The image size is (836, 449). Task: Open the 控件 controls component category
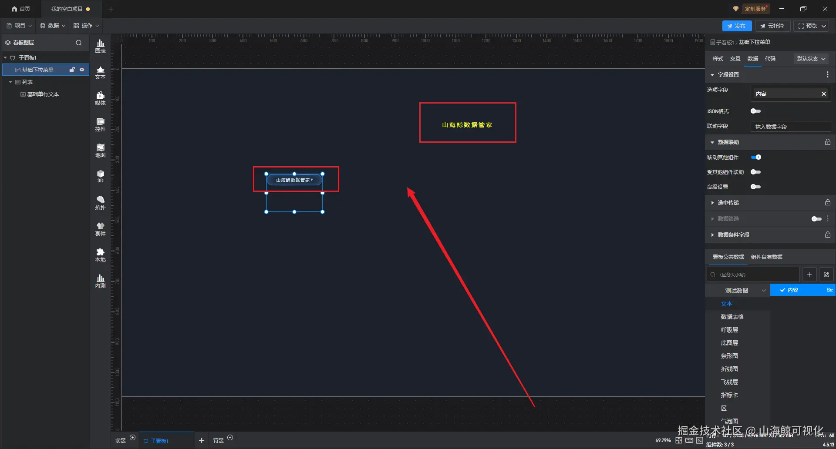pos(100,124)
